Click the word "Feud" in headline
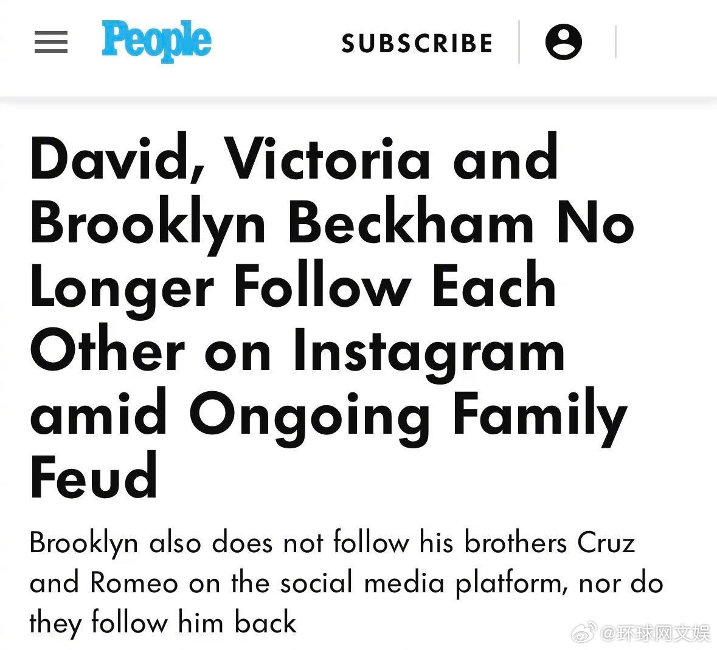 [93, 477]
